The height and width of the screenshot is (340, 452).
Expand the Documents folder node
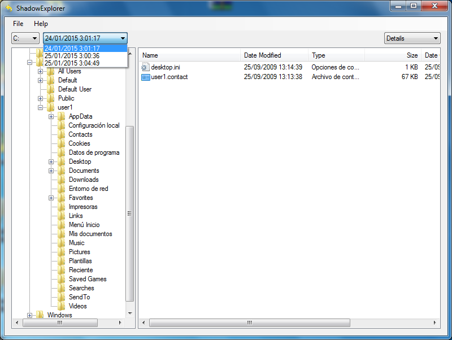51,171
